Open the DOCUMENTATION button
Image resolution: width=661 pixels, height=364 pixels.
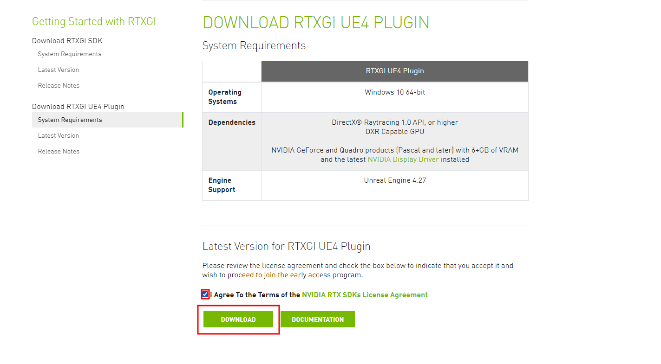(318, 319)
